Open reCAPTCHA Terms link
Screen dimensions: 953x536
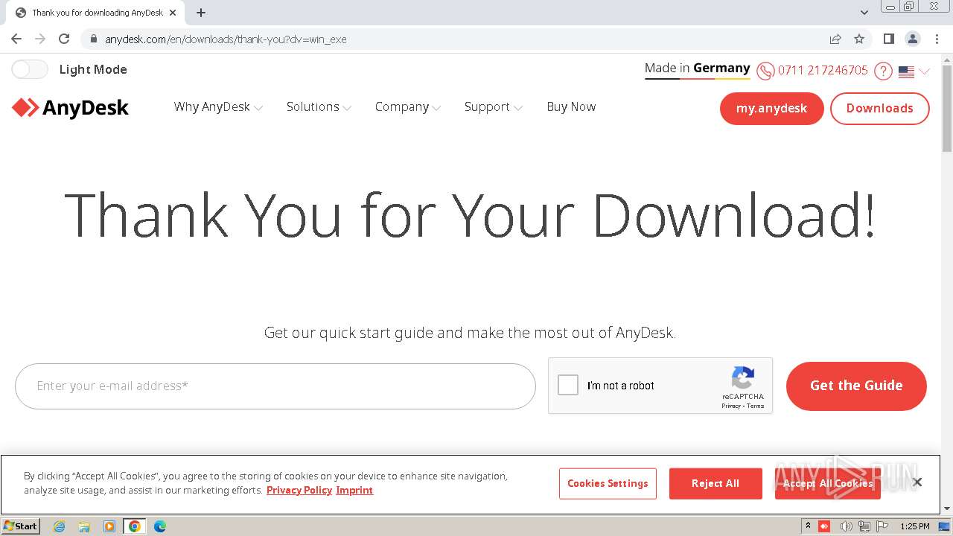(756, 406)
